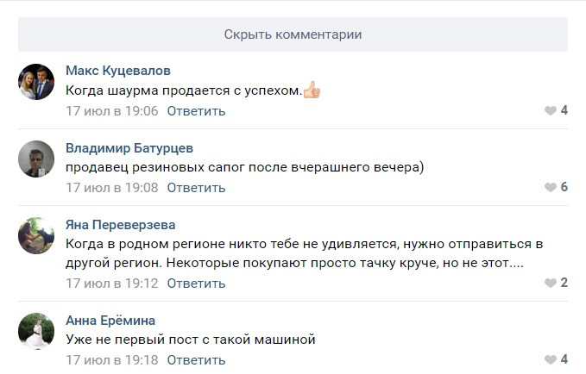Reply to Анна Ерёмина's comment

(x=196, y=360)
